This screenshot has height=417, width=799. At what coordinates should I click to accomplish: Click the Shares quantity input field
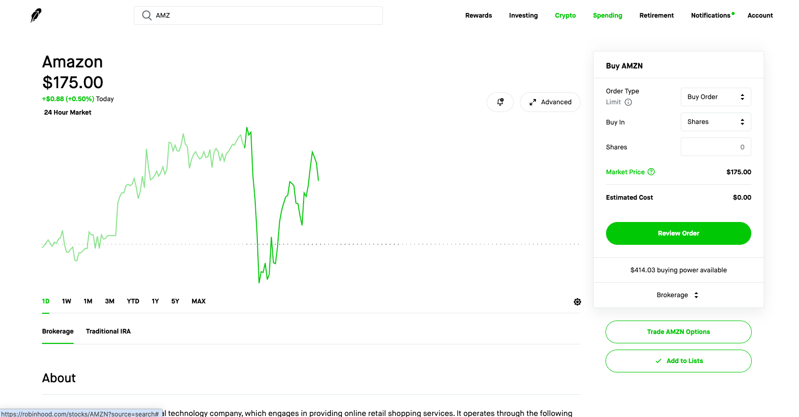[x=716, y=147]
